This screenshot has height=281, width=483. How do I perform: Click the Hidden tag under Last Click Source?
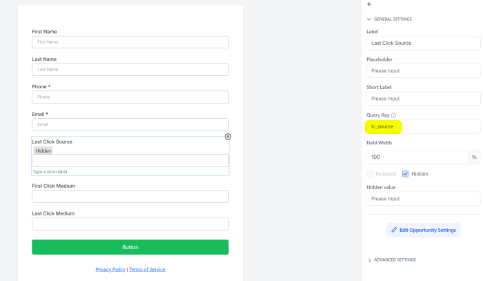pyautogui.click(x=43, y=151)
